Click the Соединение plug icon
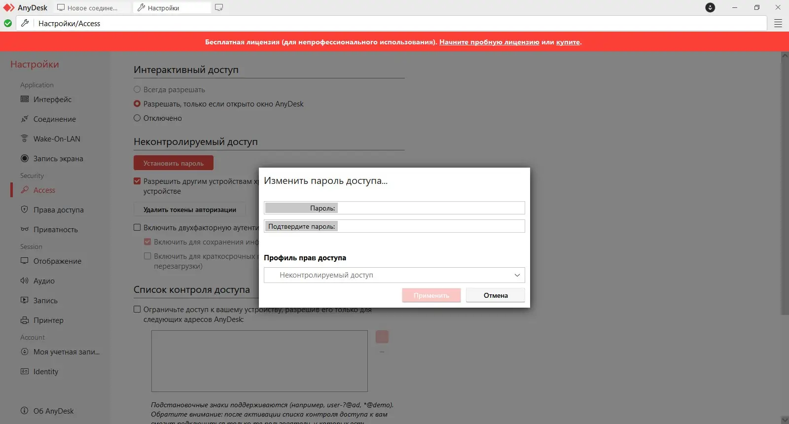789x424 pixels. (x=25, y=119)
